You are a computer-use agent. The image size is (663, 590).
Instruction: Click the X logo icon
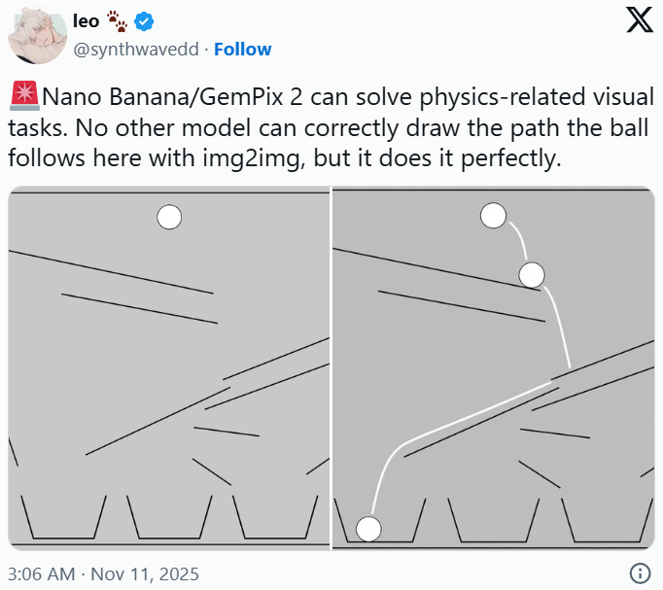[x=639, y=21]
